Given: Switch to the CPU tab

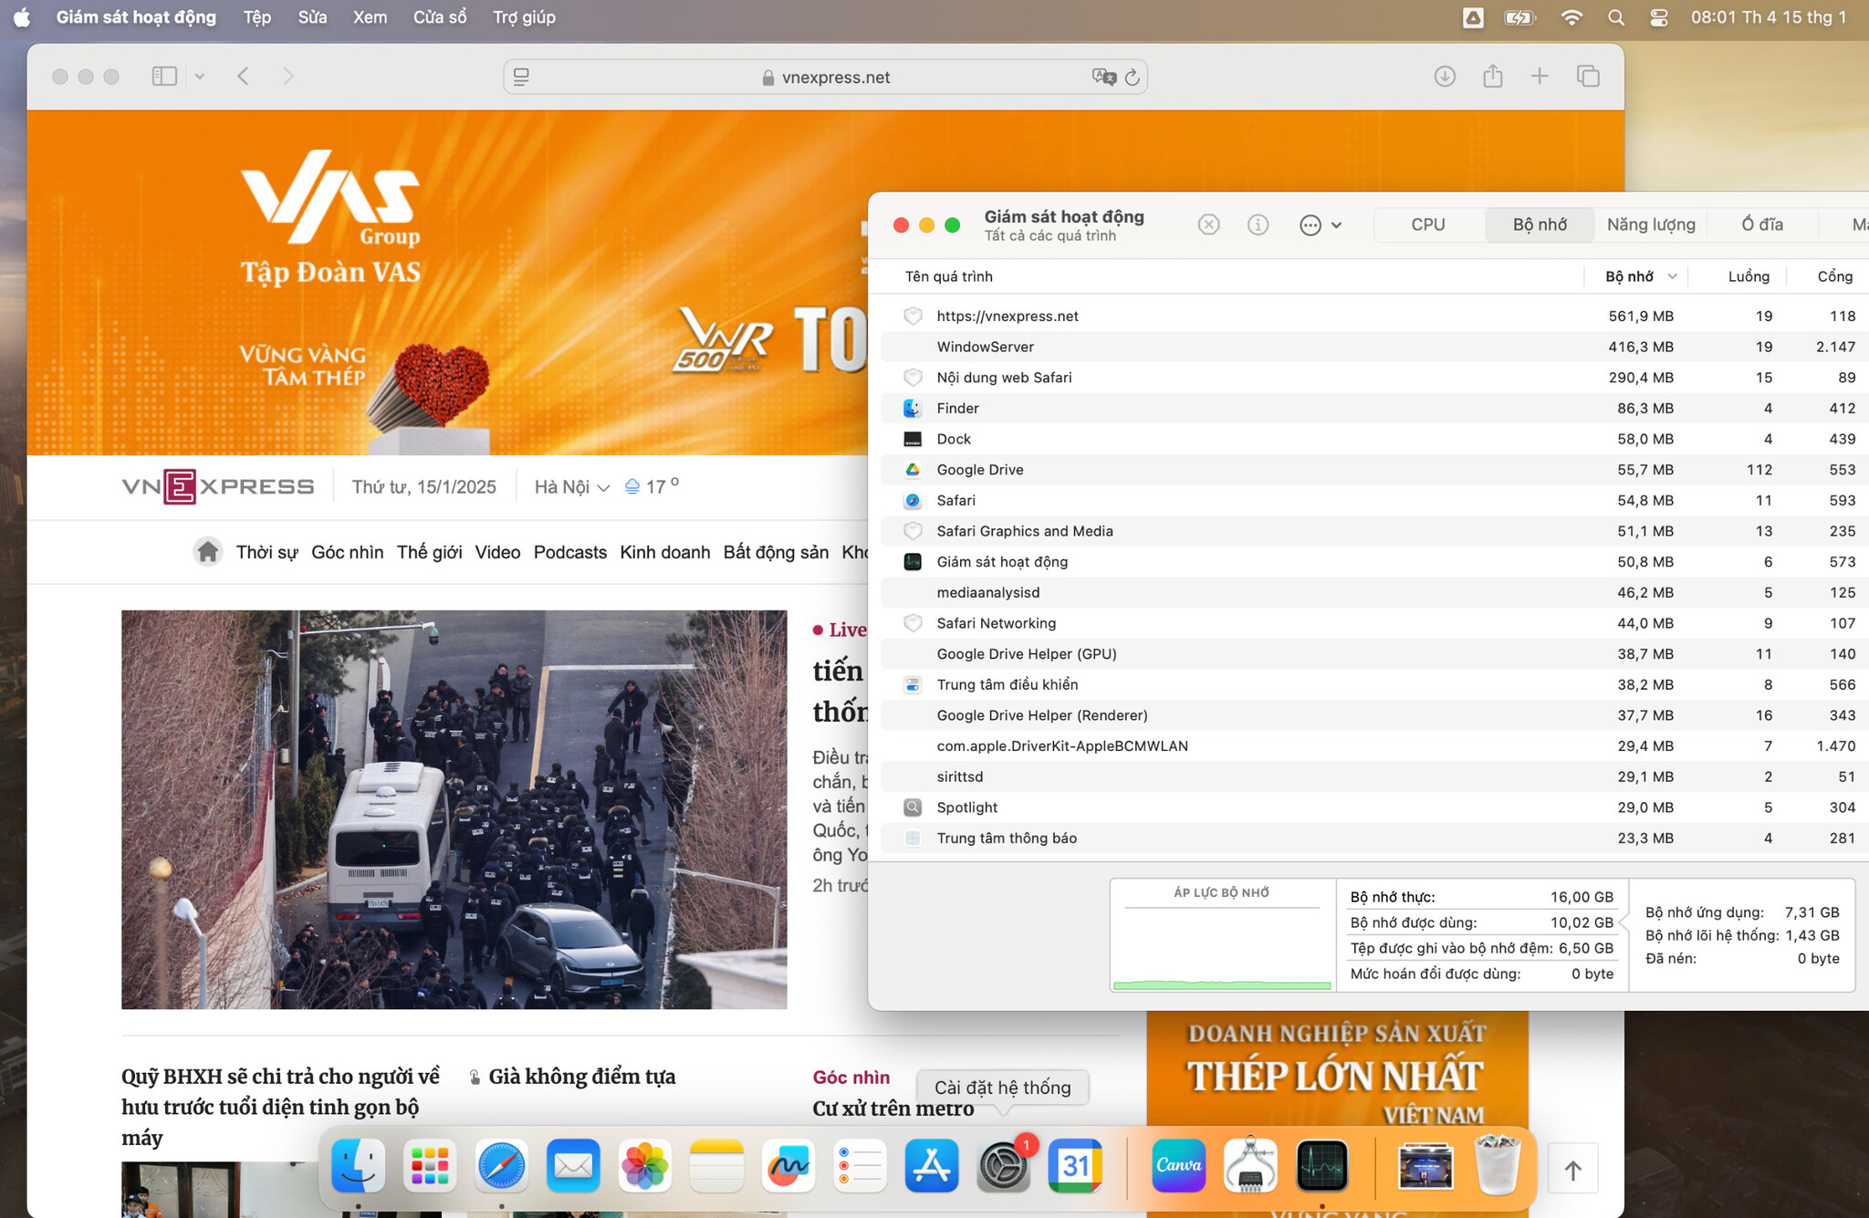Looking at the screenshot, I should 1428,224.
